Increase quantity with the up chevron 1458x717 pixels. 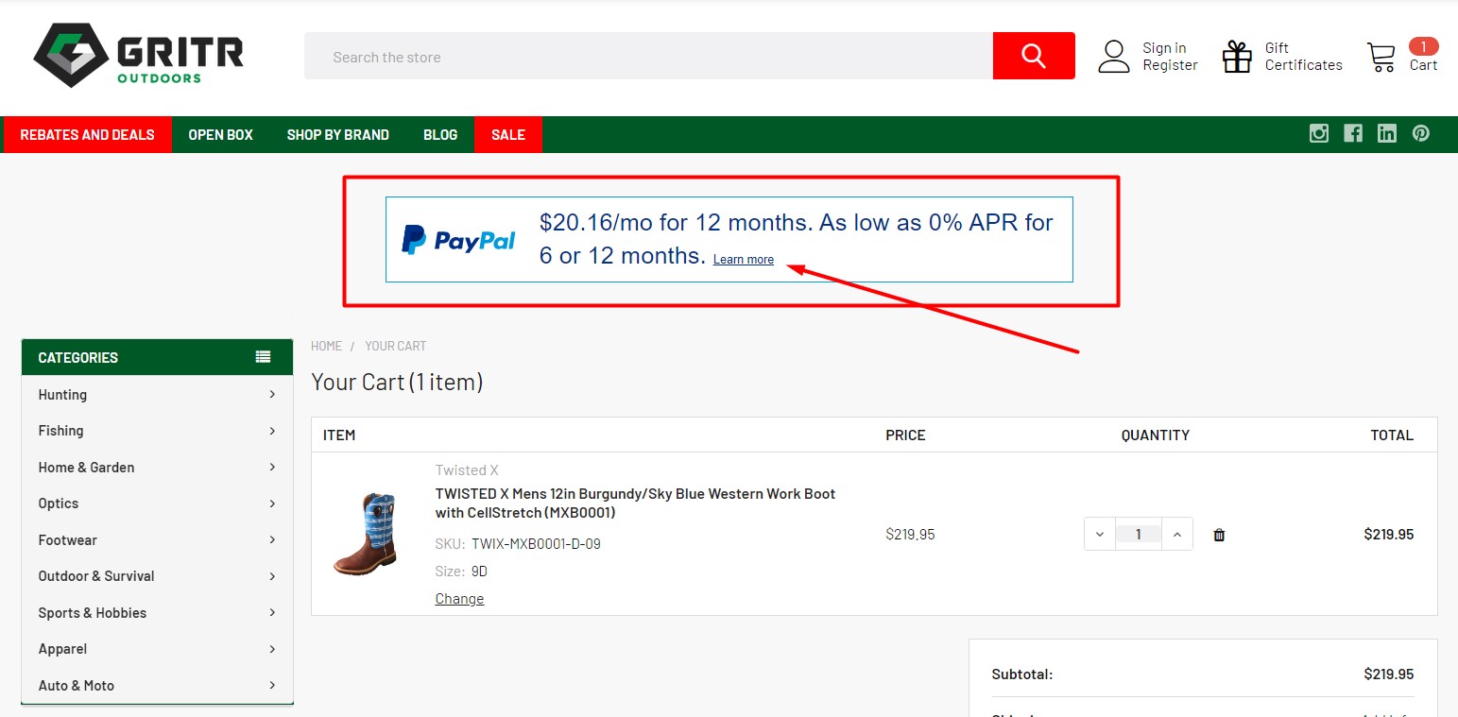1177,535
